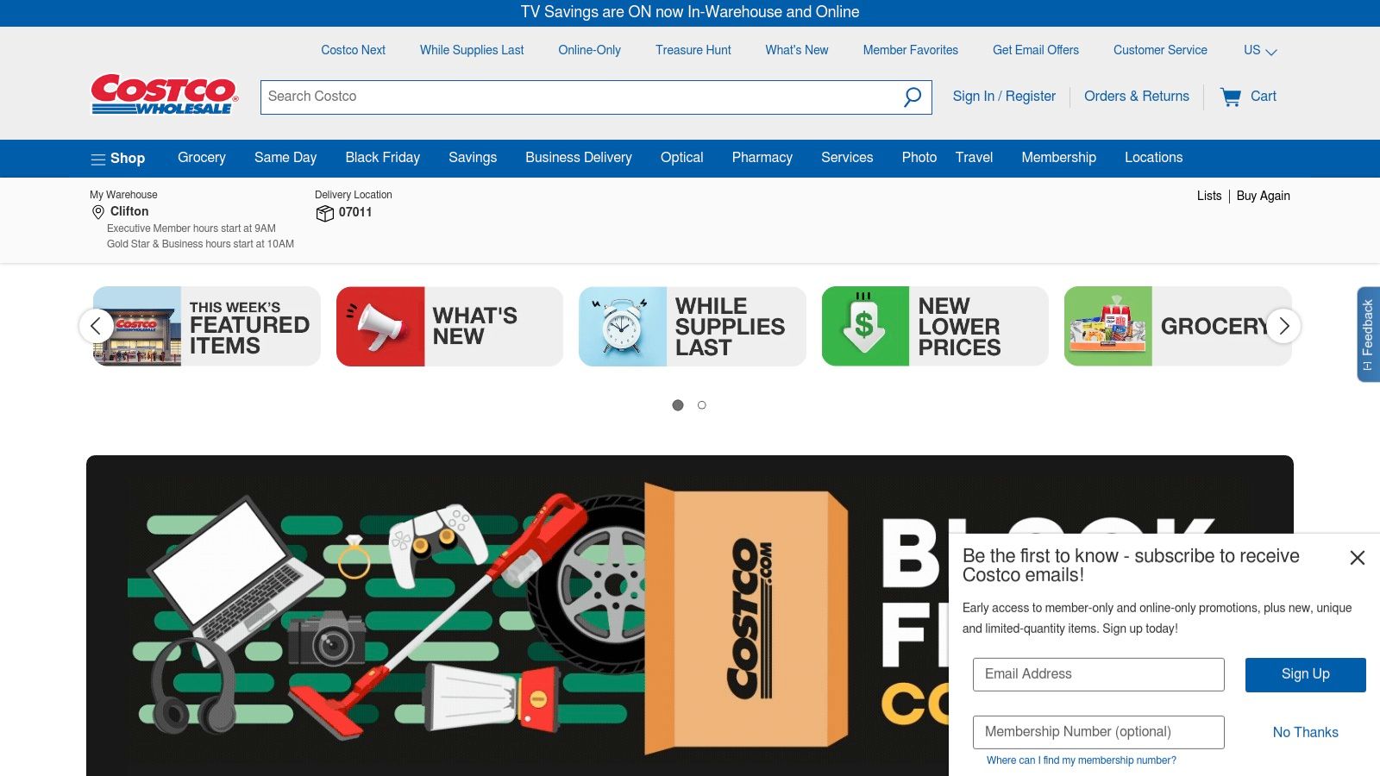Viewport: 1380px width, 776px height.
Task: Open Member Favorites
Action: pos(911,50)
